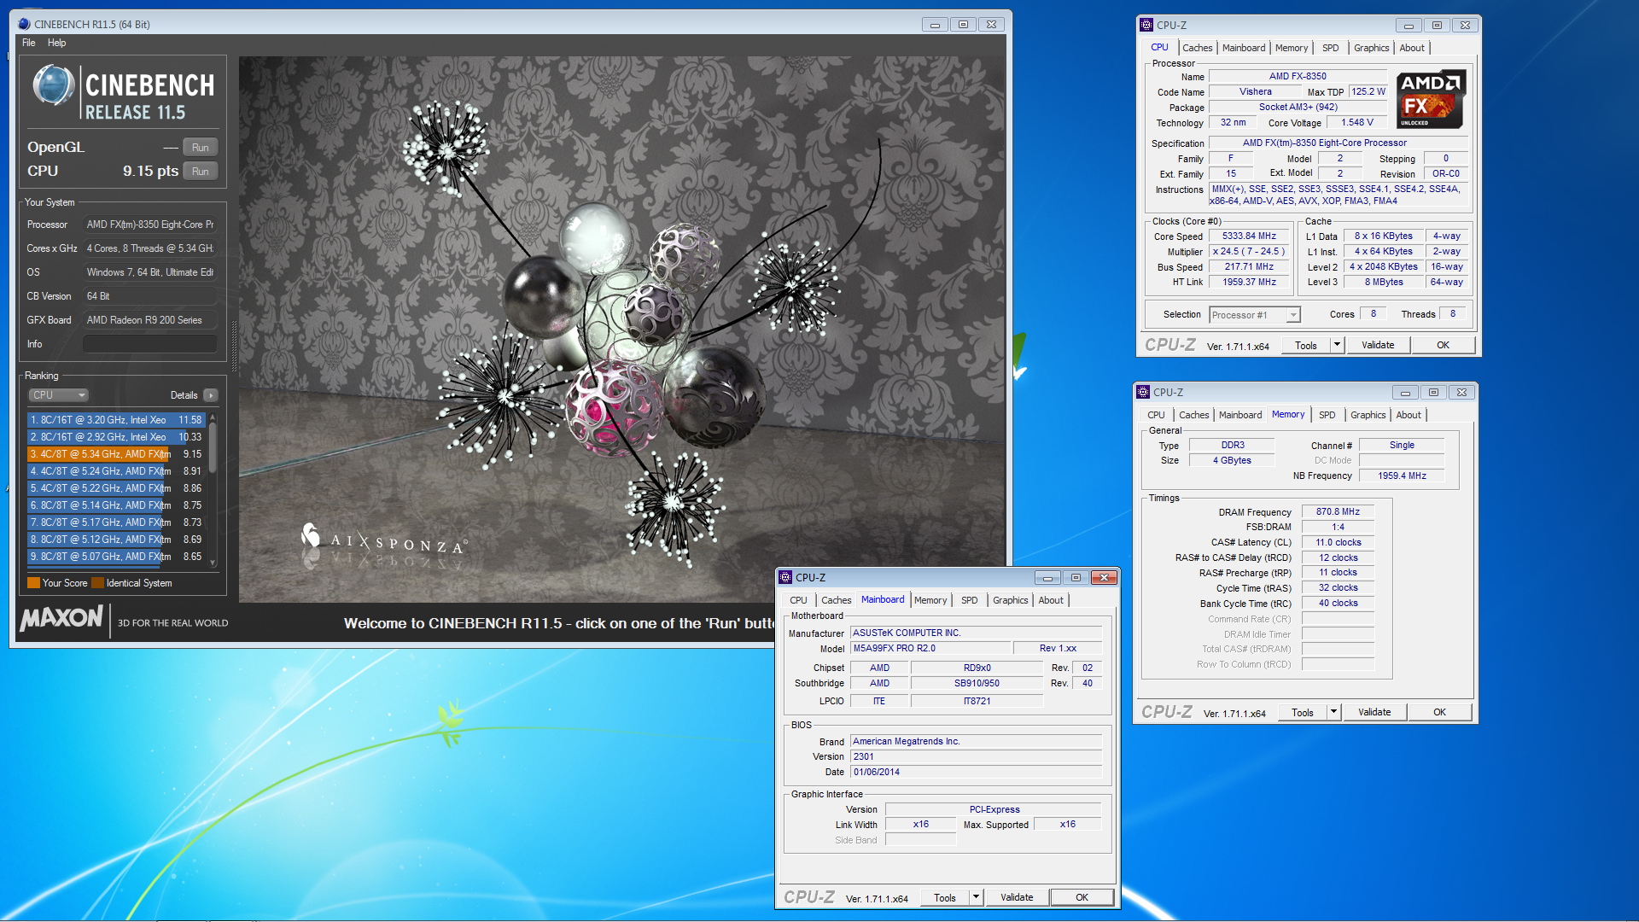Click Validate in top CPU-Z window
This screenshot has height=922, width=1639.
point(1378,345)
